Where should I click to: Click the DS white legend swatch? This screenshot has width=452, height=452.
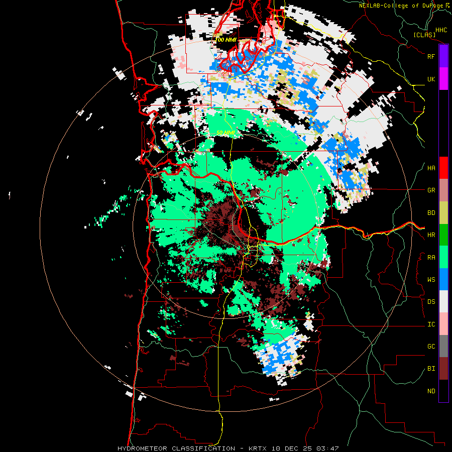443,301
